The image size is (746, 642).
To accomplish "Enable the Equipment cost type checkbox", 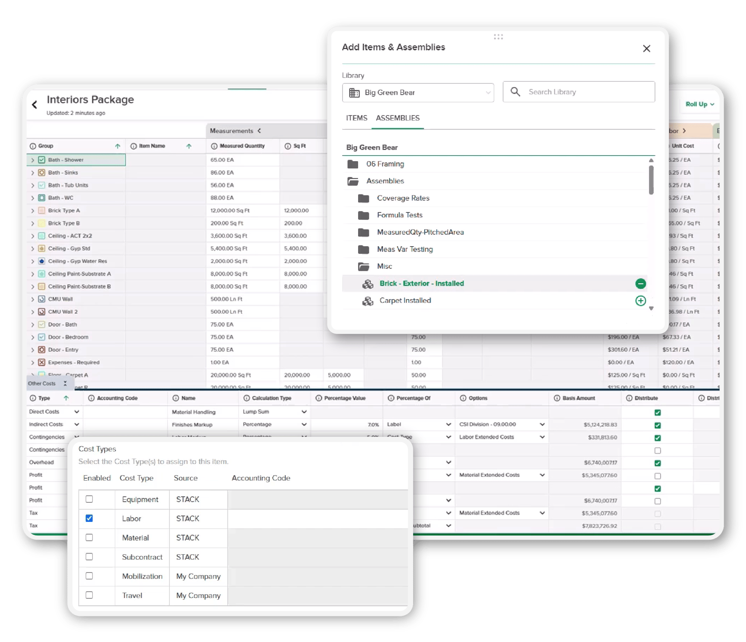I will pyautogui.click(x=89, y=499).
